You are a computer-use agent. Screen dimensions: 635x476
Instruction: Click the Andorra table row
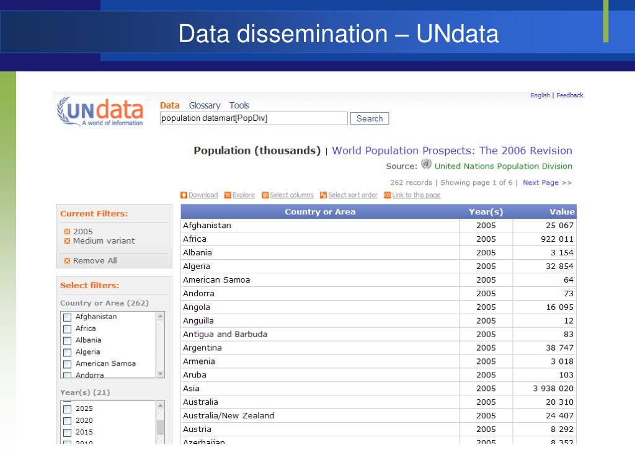pyautogui.click(x=379, y=293)
